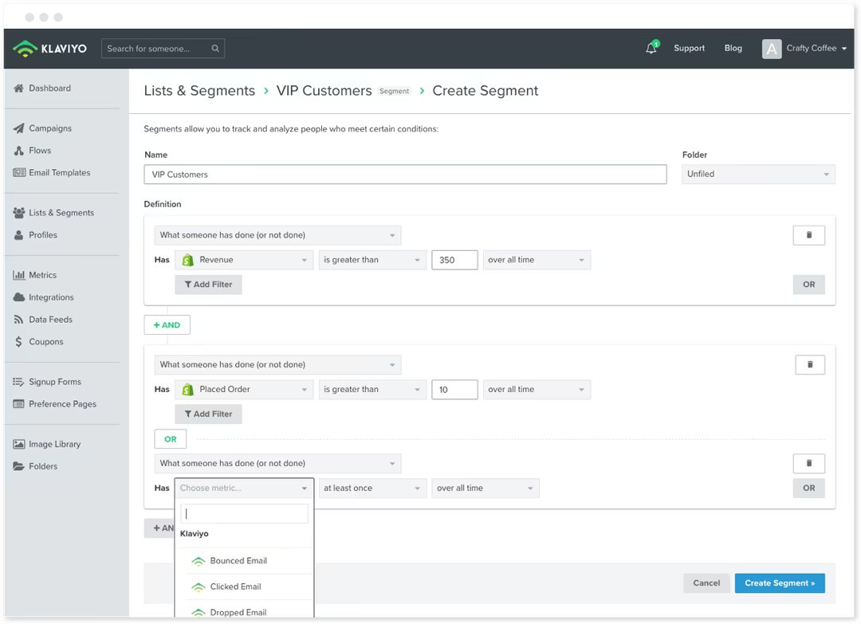Click the Shopify icon beside Revenue
This screenshot has width=861, height=624.
tap(188, 260)
